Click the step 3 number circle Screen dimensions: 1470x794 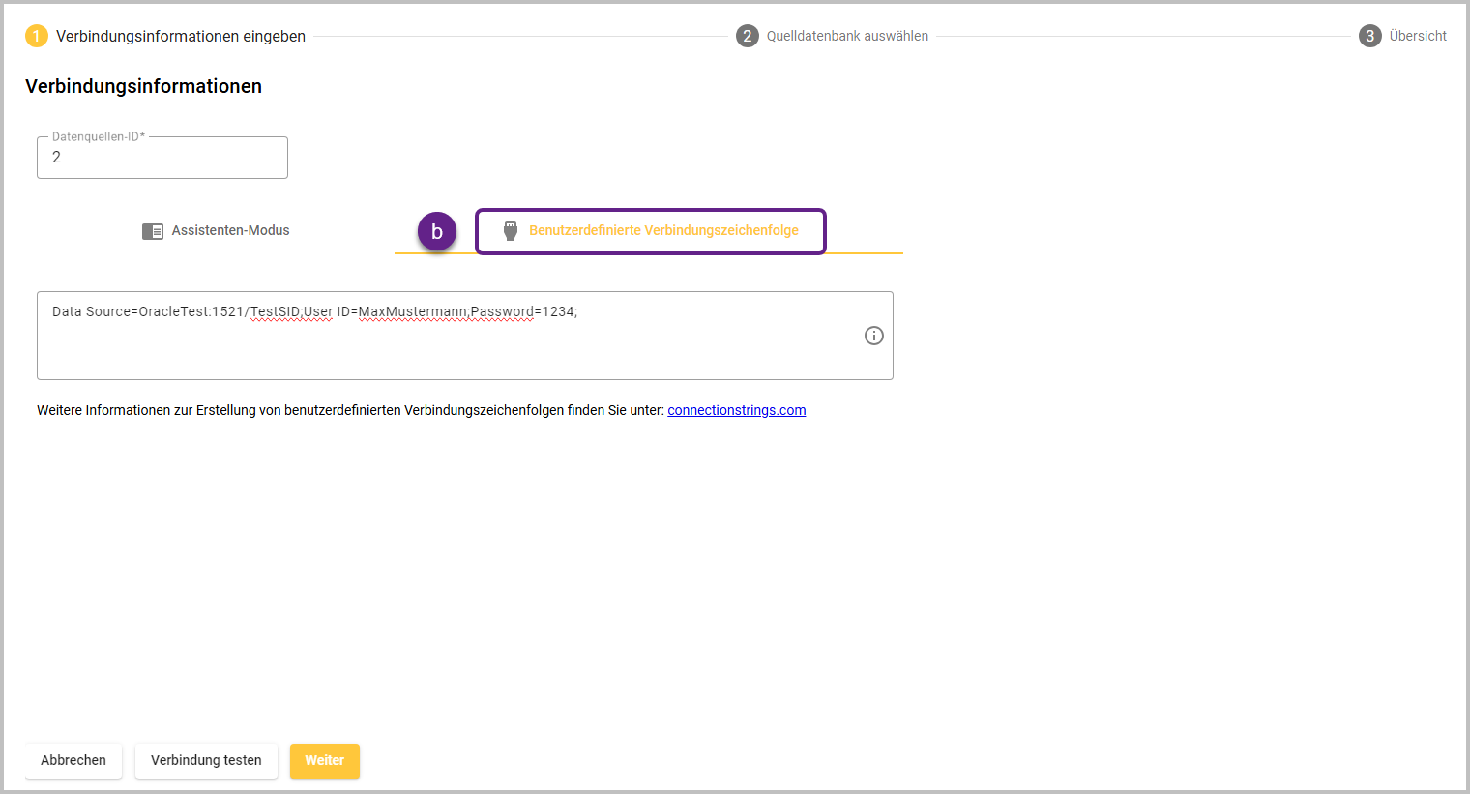(x=1369, y=36)
